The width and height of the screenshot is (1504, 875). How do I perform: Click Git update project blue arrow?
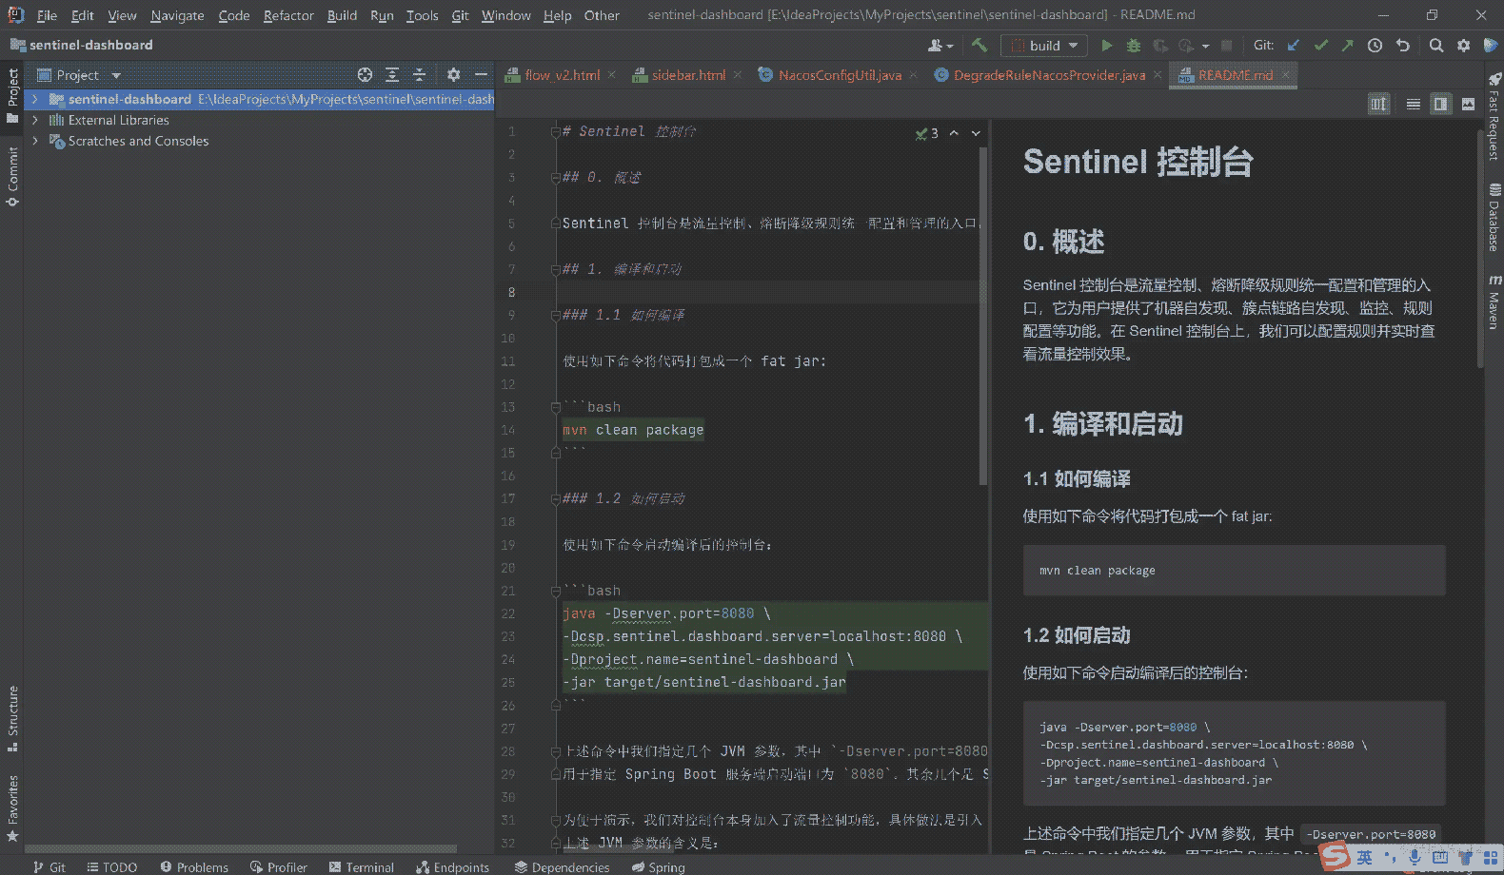tap(1294, 46)
